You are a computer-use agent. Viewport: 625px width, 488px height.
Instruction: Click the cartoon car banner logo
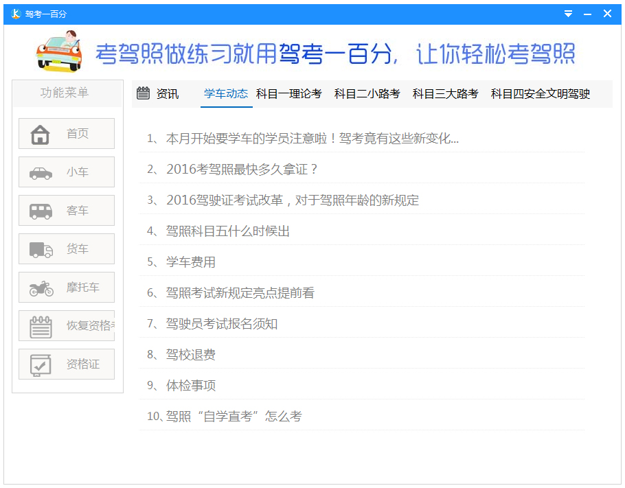point(59,50)
